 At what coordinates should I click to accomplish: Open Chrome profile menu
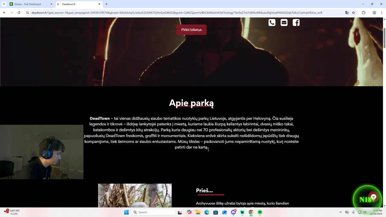pyautogui.click(x=374, y=13)
